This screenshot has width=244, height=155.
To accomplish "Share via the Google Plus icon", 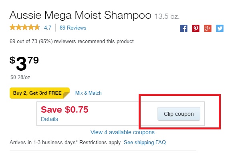I will 208,28.
